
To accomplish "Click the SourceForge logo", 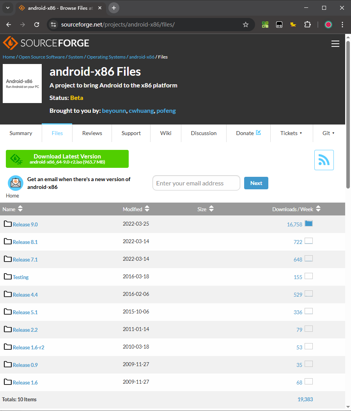I will coord(46,43).
